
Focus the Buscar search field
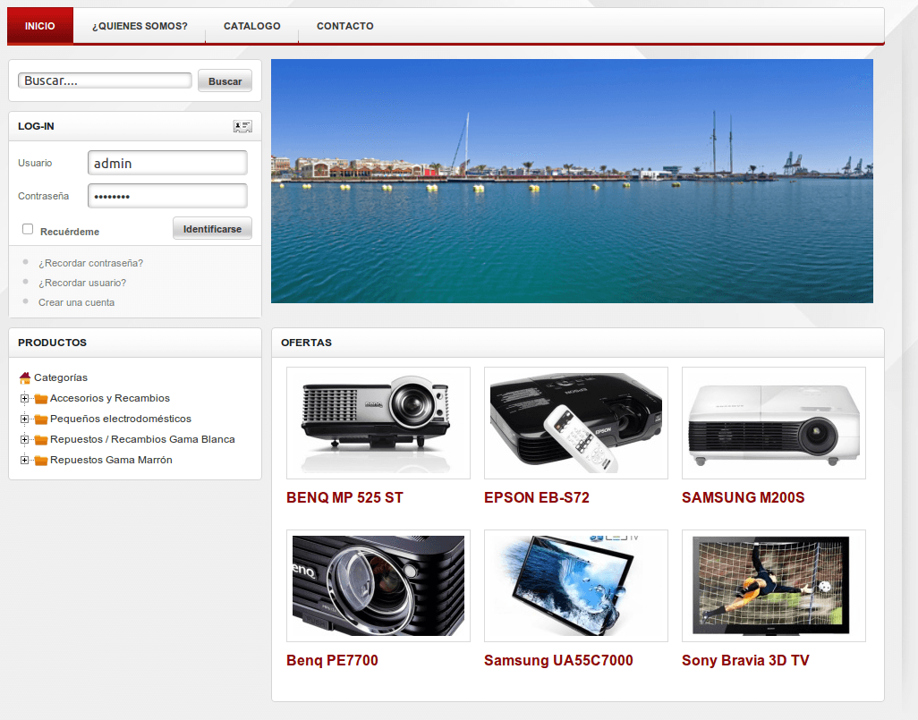[105, 80]
